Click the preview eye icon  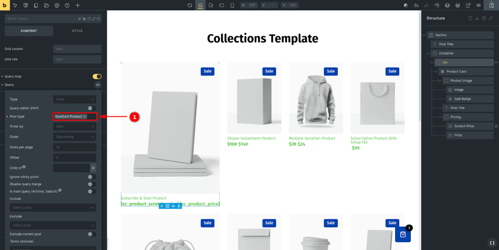(479, 5)
